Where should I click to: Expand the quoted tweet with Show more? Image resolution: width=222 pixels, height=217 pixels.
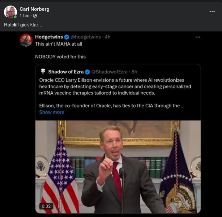tap(52, 112)
